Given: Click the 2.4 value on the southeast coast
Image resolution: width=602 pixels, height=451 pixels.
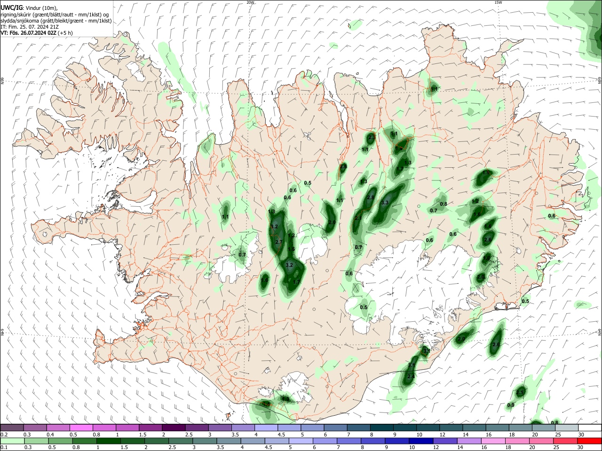Looking at the screenshot, I should pyautogui.click(x=411, y=376).
